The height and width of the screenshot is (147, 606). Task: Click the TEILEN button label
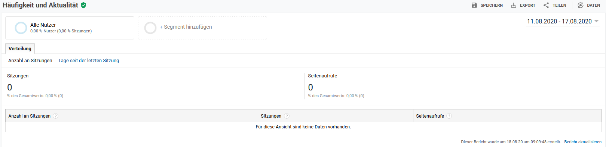[559, 5]
